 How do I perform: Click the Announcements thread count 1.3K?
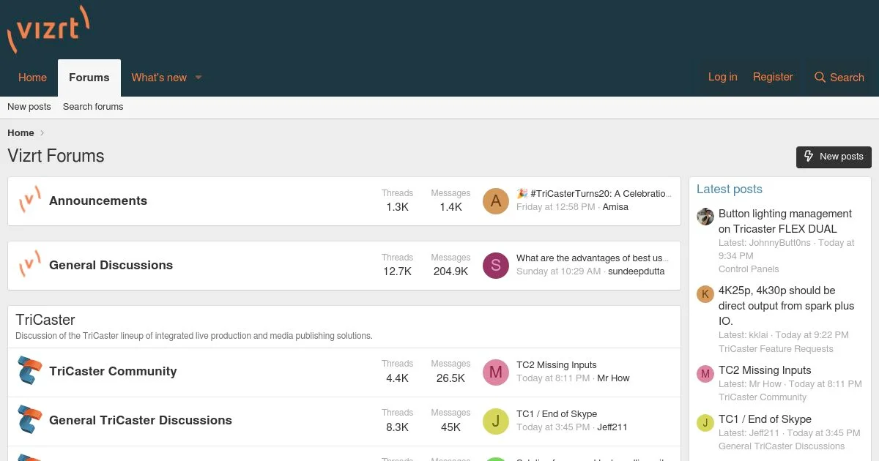(x=398, y=207)
